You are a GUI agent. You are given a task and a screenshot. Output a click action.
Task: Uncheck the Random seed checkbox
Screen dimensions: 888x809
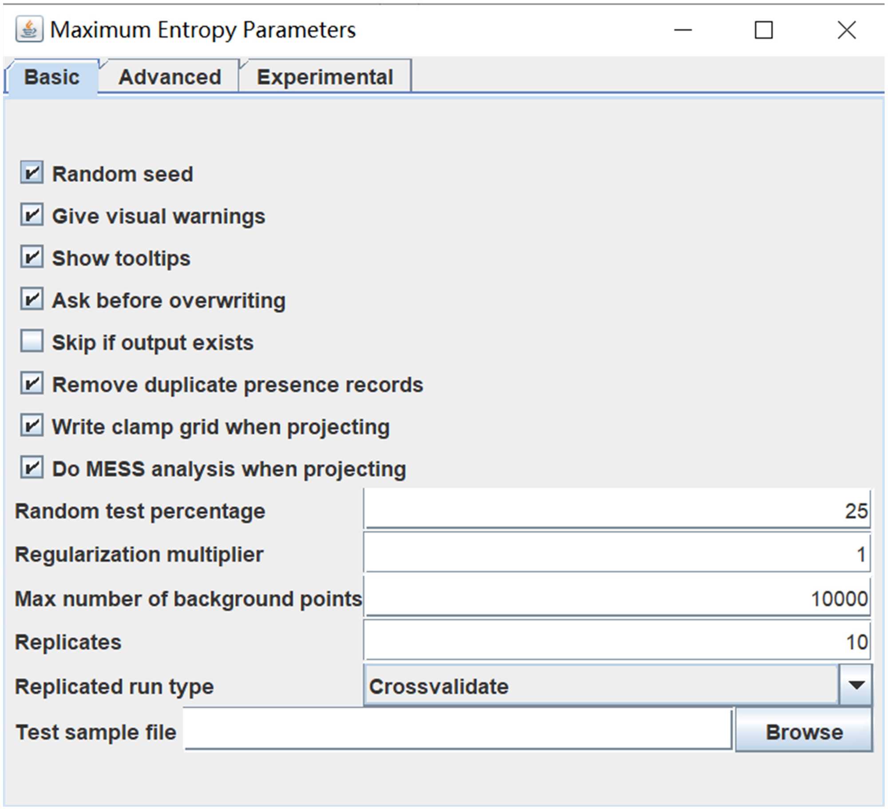(32, 173)
